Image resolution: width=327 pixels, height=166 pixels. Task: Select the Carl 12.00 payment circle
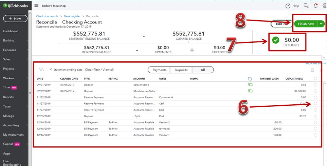(x=316, y=103)
